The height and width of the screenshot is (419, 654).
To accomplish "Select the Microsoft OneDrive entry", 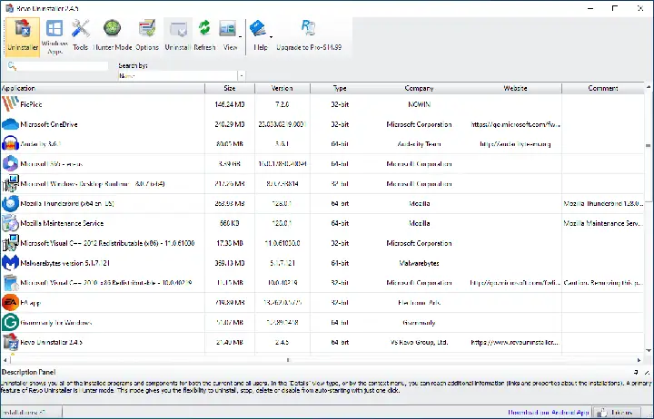I will [x=49, y=124].
